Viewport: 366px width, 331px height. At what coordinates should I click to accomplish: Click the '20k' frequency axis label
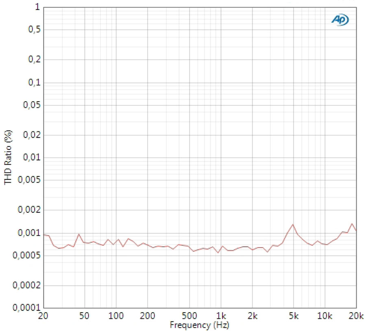click(x=356, y=316)
